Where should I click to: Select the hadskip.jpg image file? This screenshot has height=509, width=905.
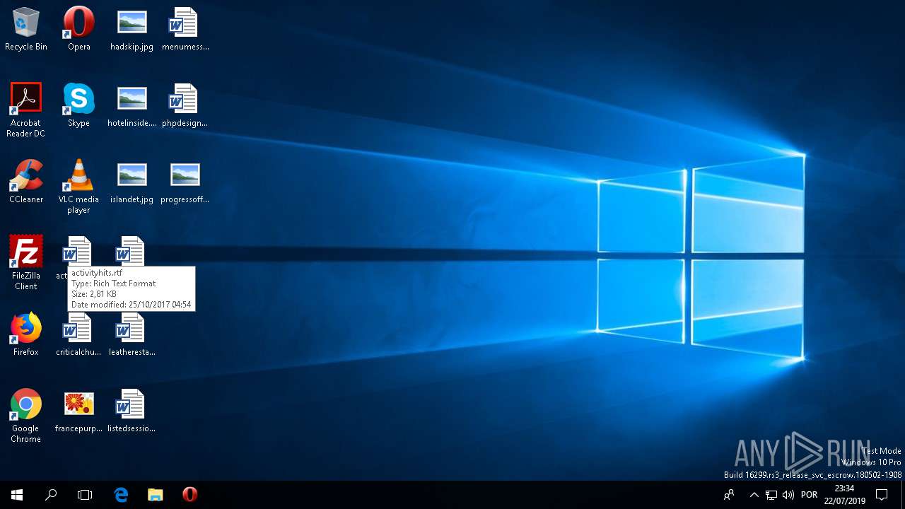coord(132,29)
